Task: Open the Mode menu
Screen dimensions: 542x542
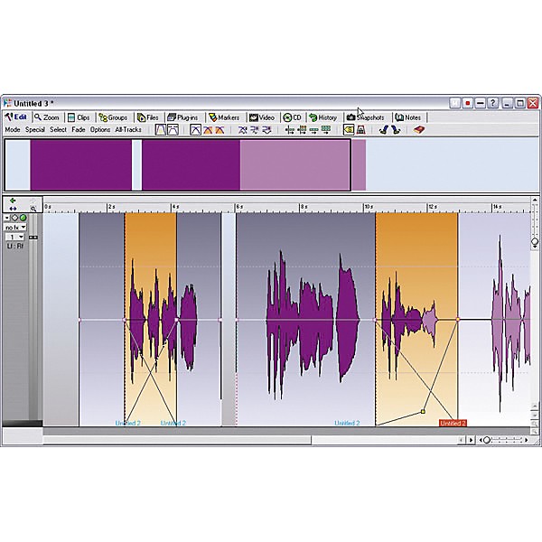Action: pos(13,129)
